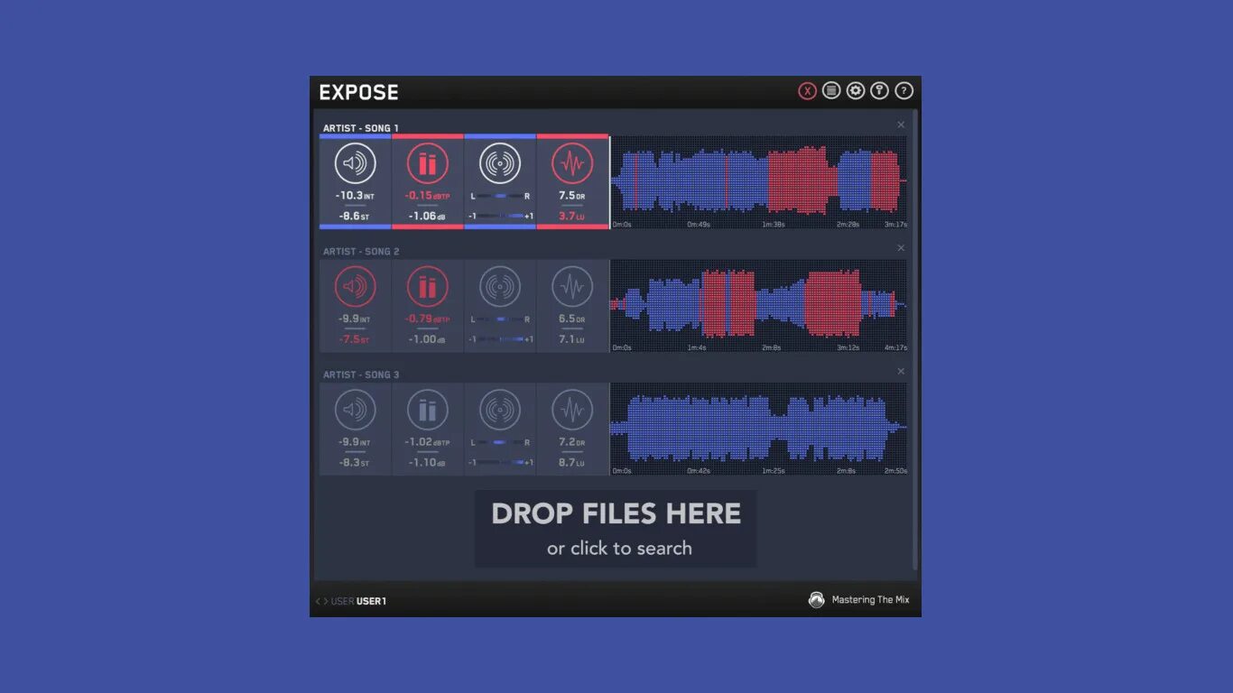This screenshot has width=1233, height=693.
Task: Click Song 2 correlation -1 to +1 meter
Action: 500,339
